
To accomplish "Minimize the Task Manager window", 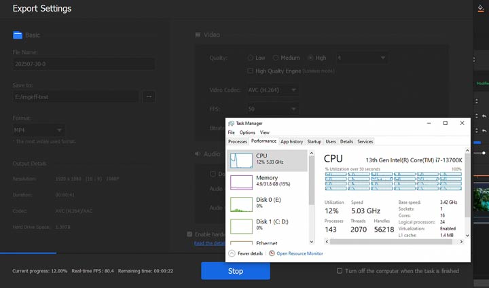I will point(429,123).
